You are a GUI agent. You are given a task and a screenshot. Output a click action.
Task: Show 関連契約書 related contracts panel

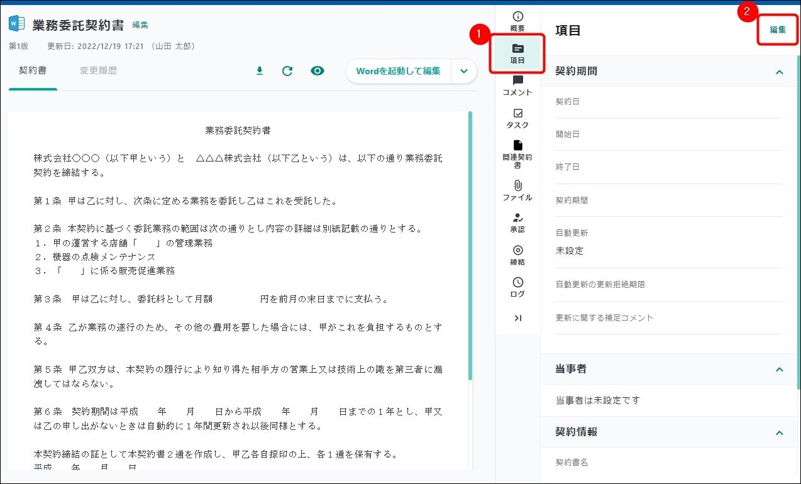(517, 154)
